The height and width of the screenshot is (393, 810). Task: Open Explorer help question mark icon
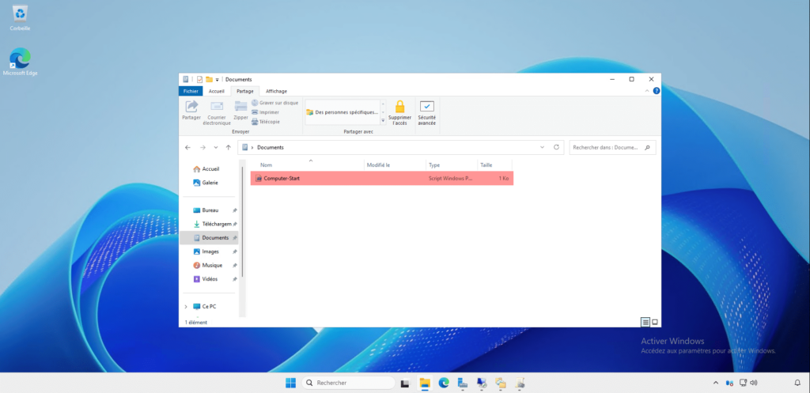(656, 91)
